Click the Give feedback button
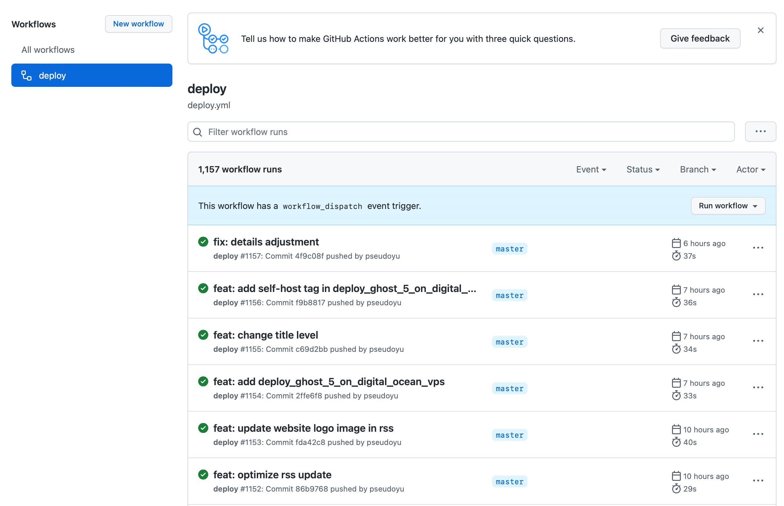This screenshot has width=784, height=506. point(700,38)
